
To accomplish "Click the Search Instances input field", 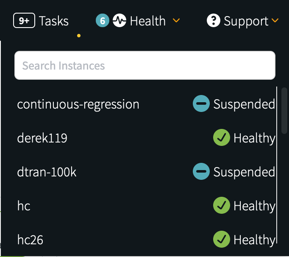I will pyautogui.click(x=145, y=65).
